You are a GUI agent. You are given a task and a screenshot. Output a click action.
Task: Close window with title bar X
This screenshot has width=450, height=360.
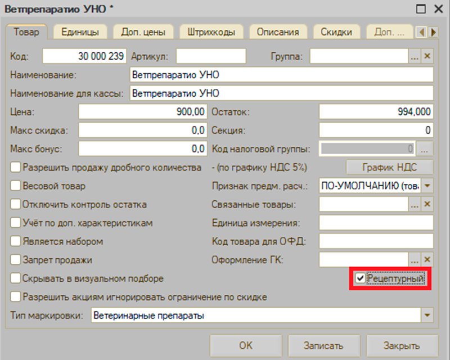(x=439, y=9)
